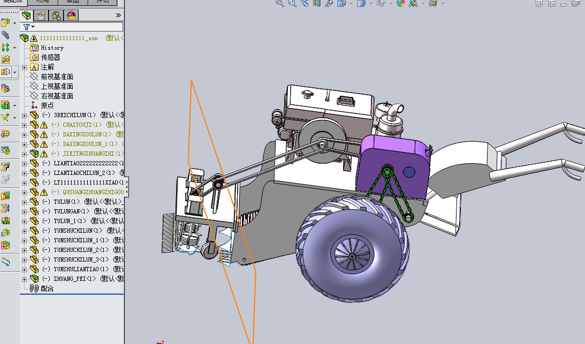Activate the Move Component tool
The height and width of the screenshot is (344, 585).
(x=5, y=72)
